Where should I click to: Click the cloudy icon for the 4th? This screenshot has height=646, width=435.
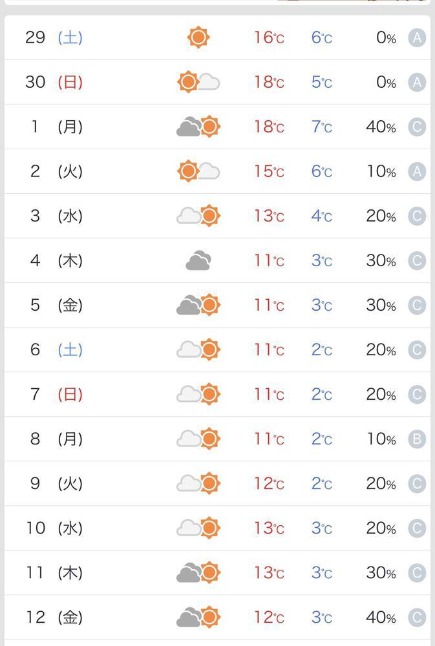click(x=198, y=260)
